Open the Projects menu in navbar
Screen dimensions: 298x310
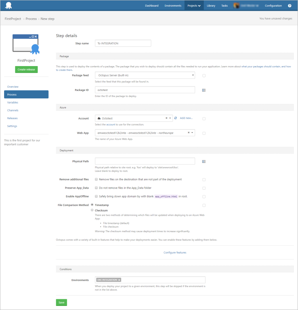(x=194, y=6)
